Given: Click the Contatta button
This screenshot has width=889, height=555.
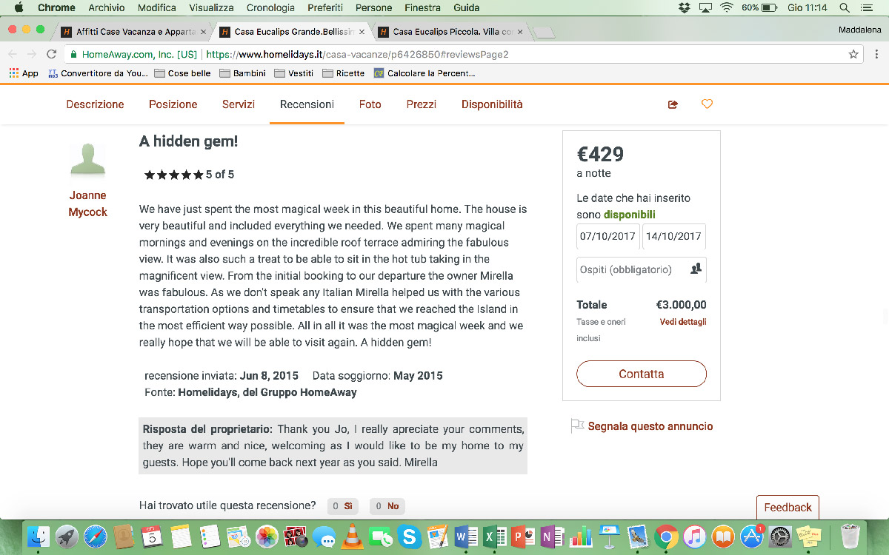Looking at the screenshot, I should tap(642, 374).
